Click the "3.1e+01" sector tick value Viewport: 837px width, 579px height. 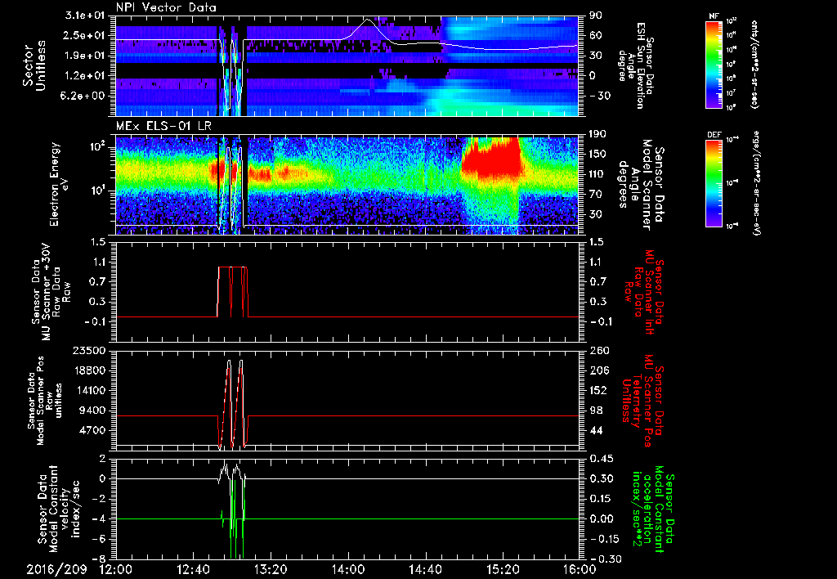click(84, 16)
